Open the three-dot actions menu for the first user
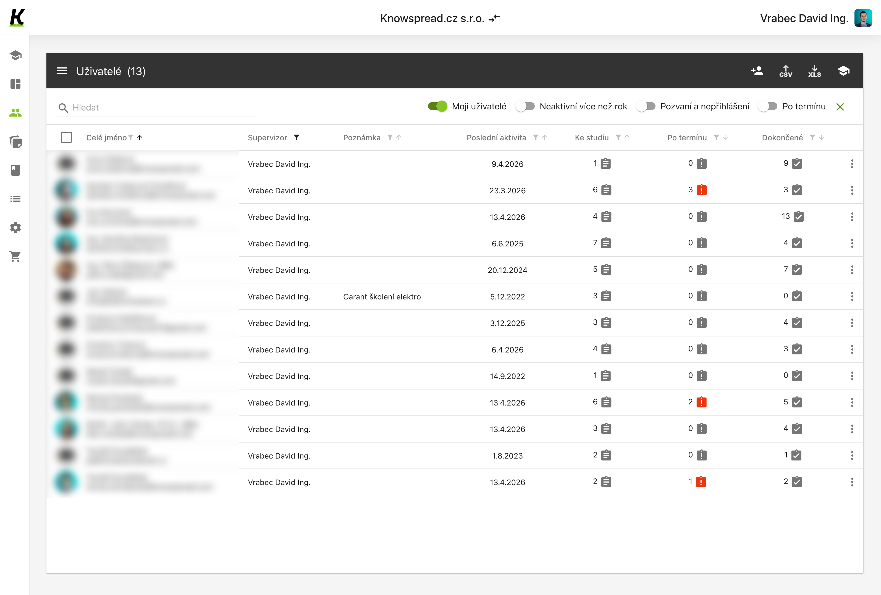The height and width of the screenshot is (595, 881). (853, 164)
